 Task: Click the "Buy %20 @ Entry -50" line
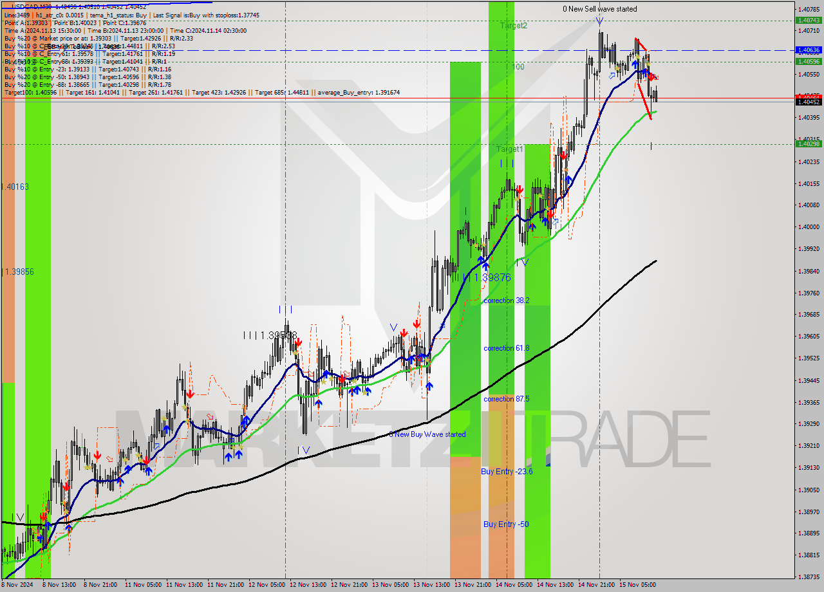tap(89, 77)
